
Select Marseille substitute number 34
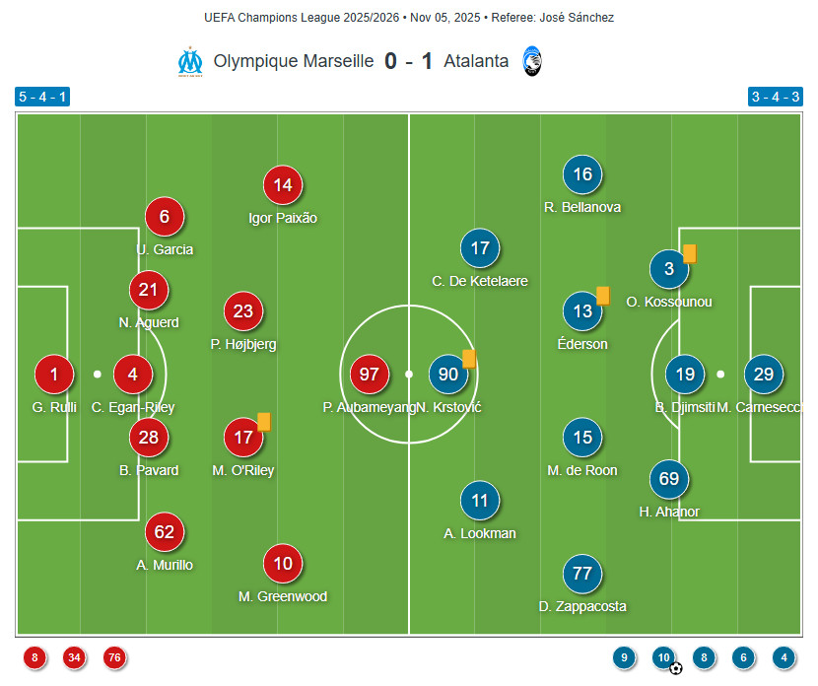[x=74, y=657]
